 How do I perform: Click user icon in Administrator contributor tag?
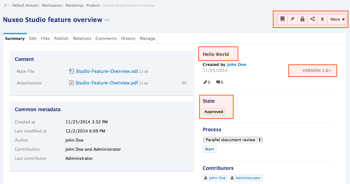232,178
